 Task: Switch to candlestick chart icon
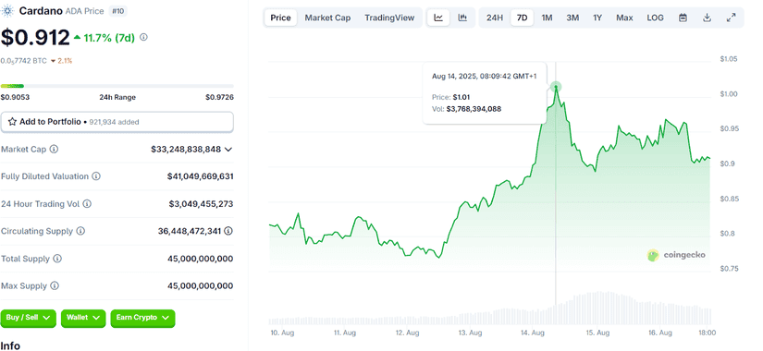coord(462,18)
